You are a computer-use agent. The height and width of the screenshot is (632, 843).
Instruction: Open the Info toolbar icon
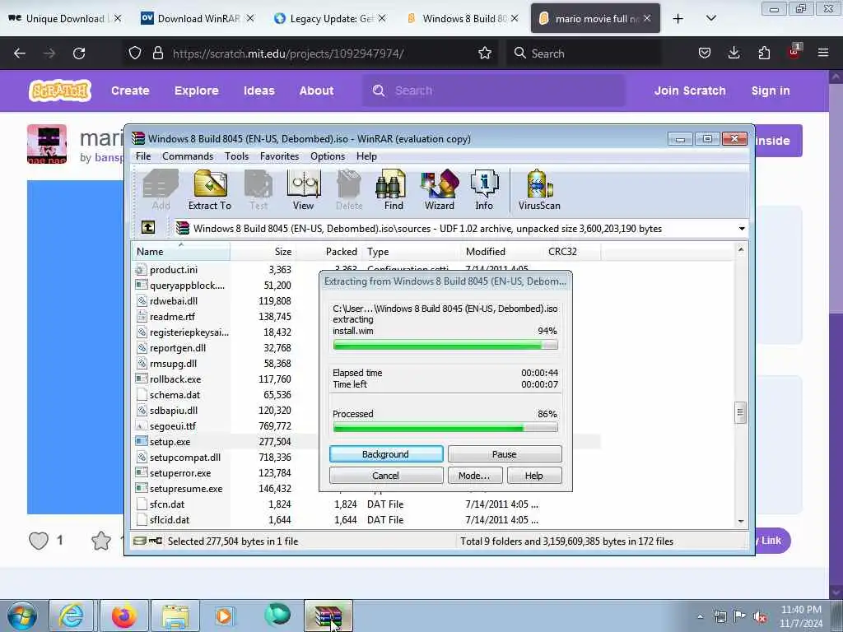484,190
